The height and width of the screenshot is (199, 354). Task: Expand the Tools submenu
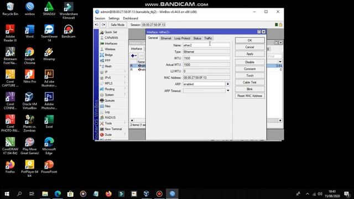coord(113,123)
